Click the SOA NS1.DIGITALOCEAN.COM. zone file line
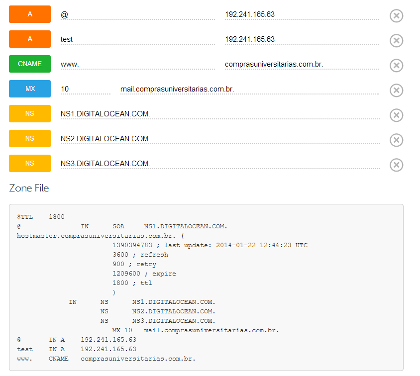This screenshot has width=420, height=376. pos(122,226)
